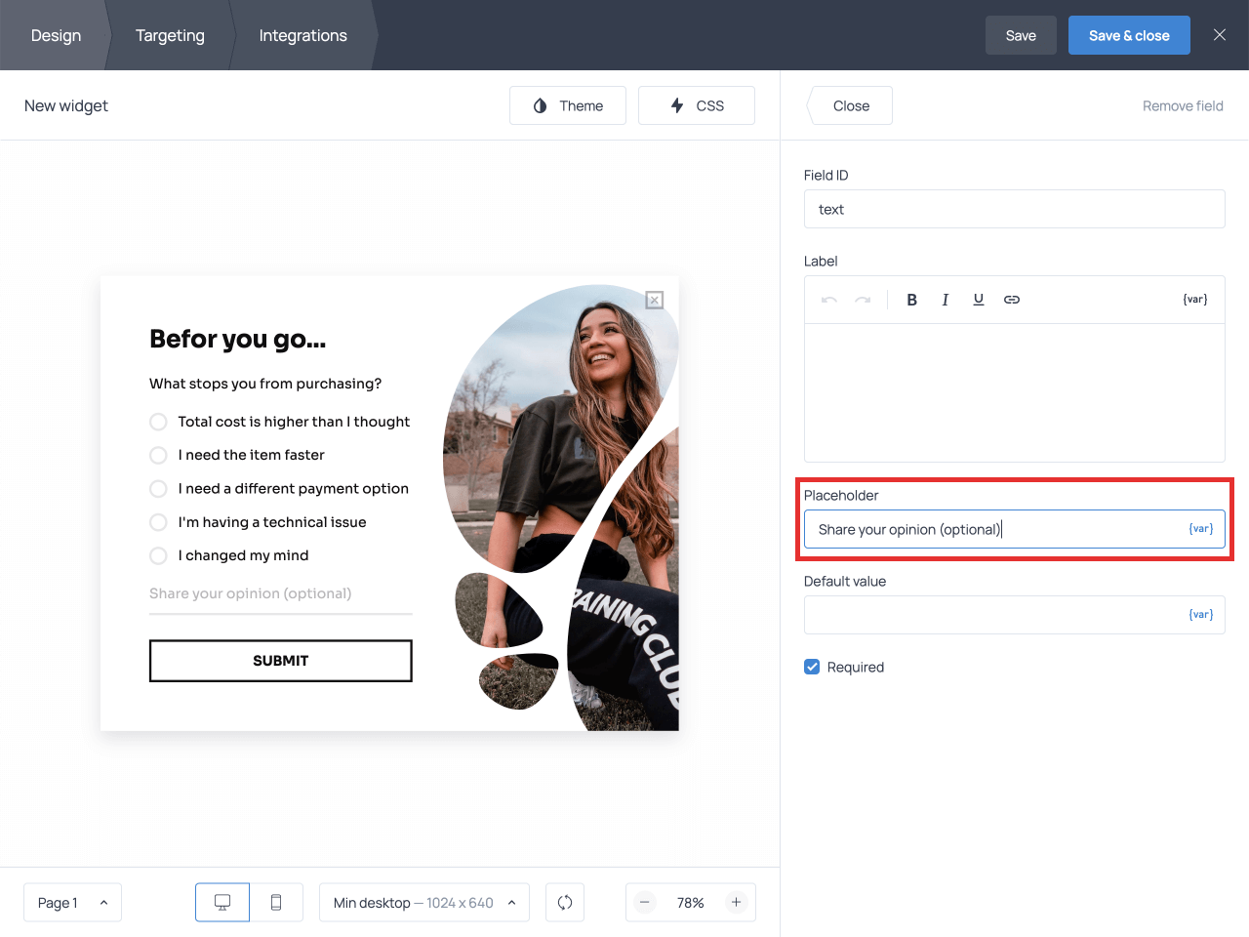Image resolution: width=1249 pixels, height=937 pixels.
Task: Open the Integrations tab
Action: coord(302,35)
